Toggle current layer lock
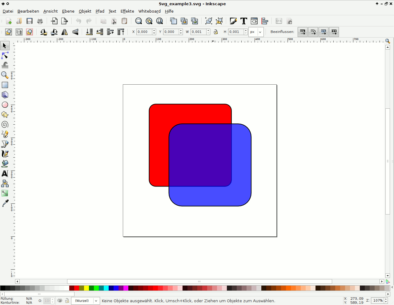 click(67, 301)
